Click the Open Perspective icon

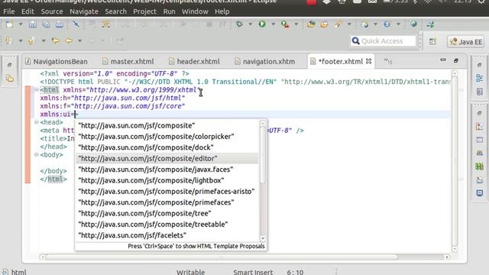point(432,41)
